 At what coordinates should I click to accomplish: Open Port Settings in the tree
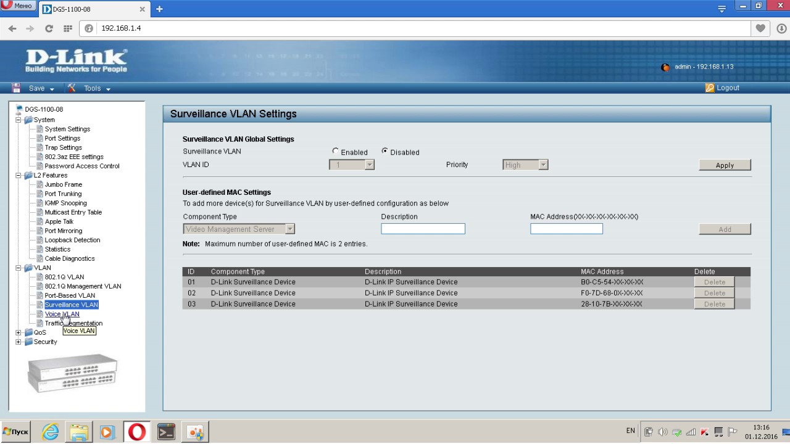pyautogui.click(x=62, y=138)
